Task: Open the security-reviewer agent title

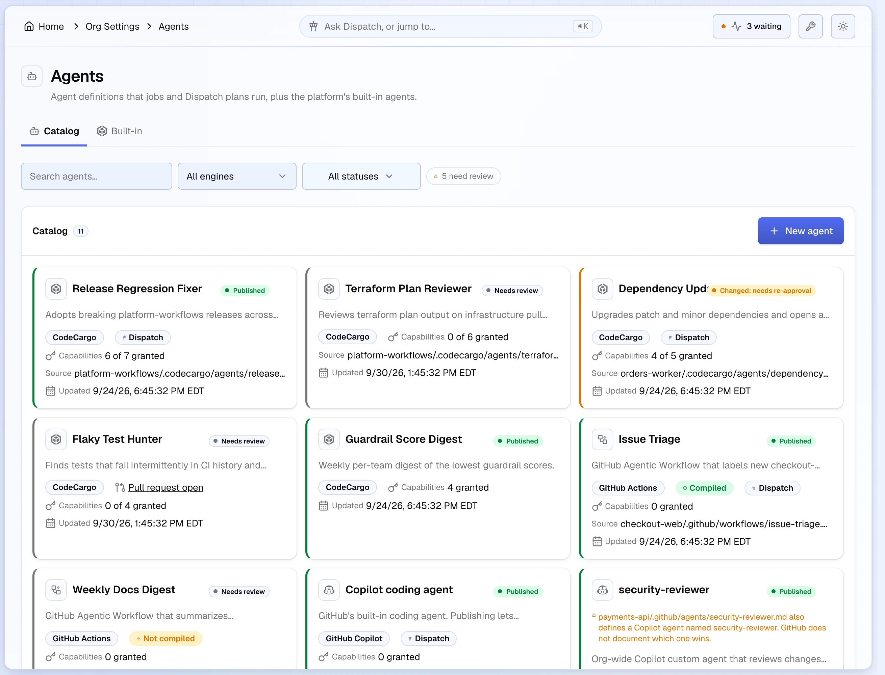Action: 663,590
